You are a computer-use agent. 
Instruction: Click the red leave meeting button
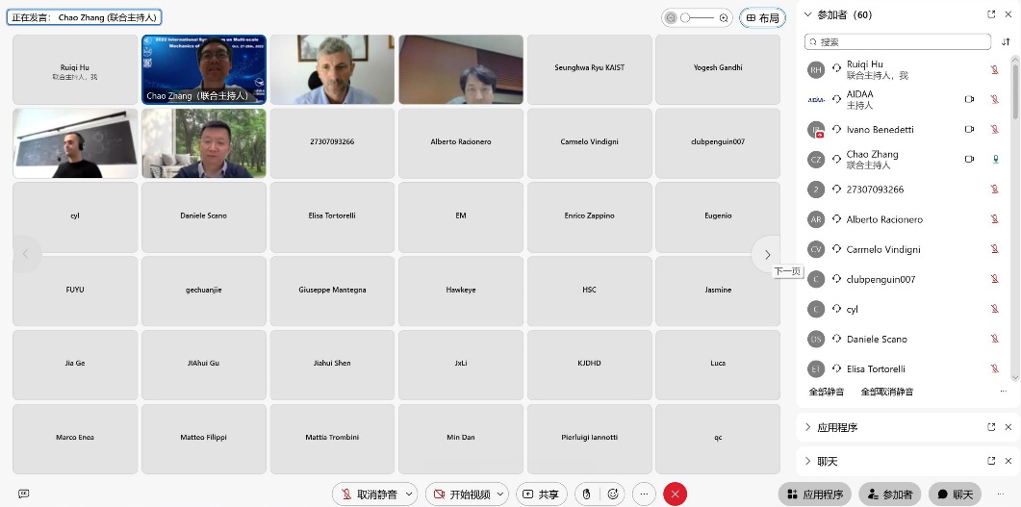pos(675,494)
